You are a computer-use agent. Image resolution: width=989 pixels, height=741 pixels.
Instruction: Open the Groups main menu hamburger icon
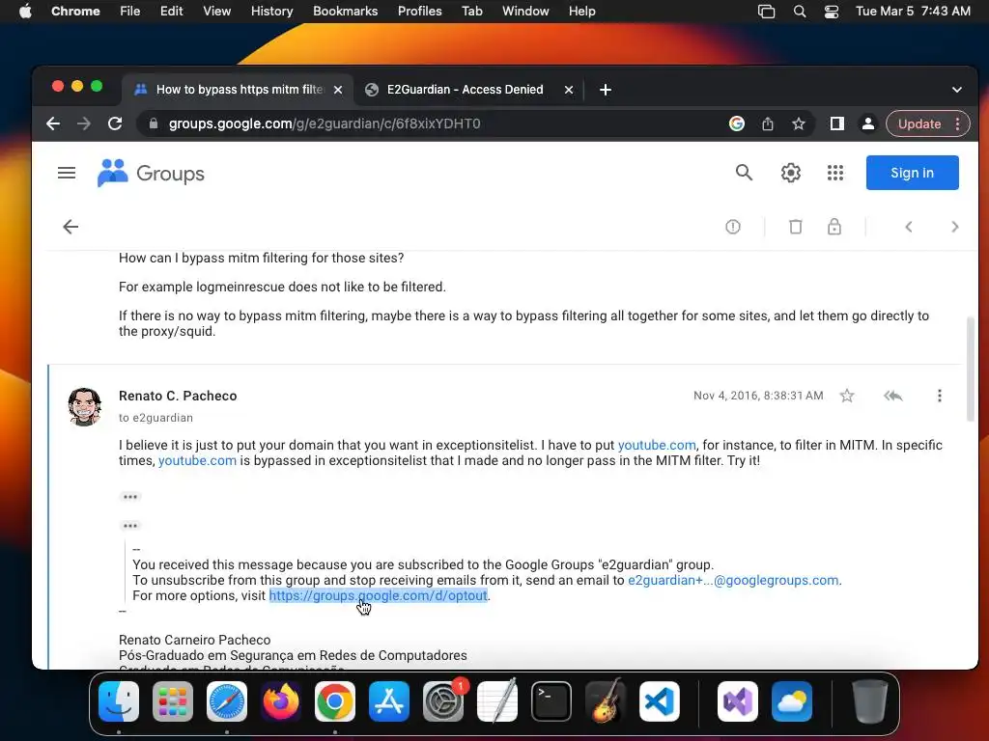67,173
